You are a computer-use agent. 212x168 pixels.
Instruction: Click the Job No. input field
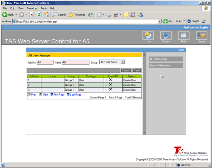pos(45,62)
